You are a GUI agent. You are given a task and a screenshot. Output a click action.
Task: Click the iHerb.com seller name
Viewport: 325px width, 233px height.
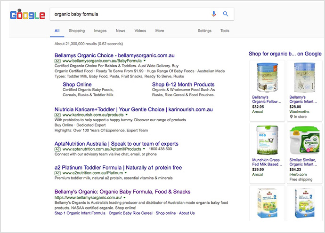298,174
